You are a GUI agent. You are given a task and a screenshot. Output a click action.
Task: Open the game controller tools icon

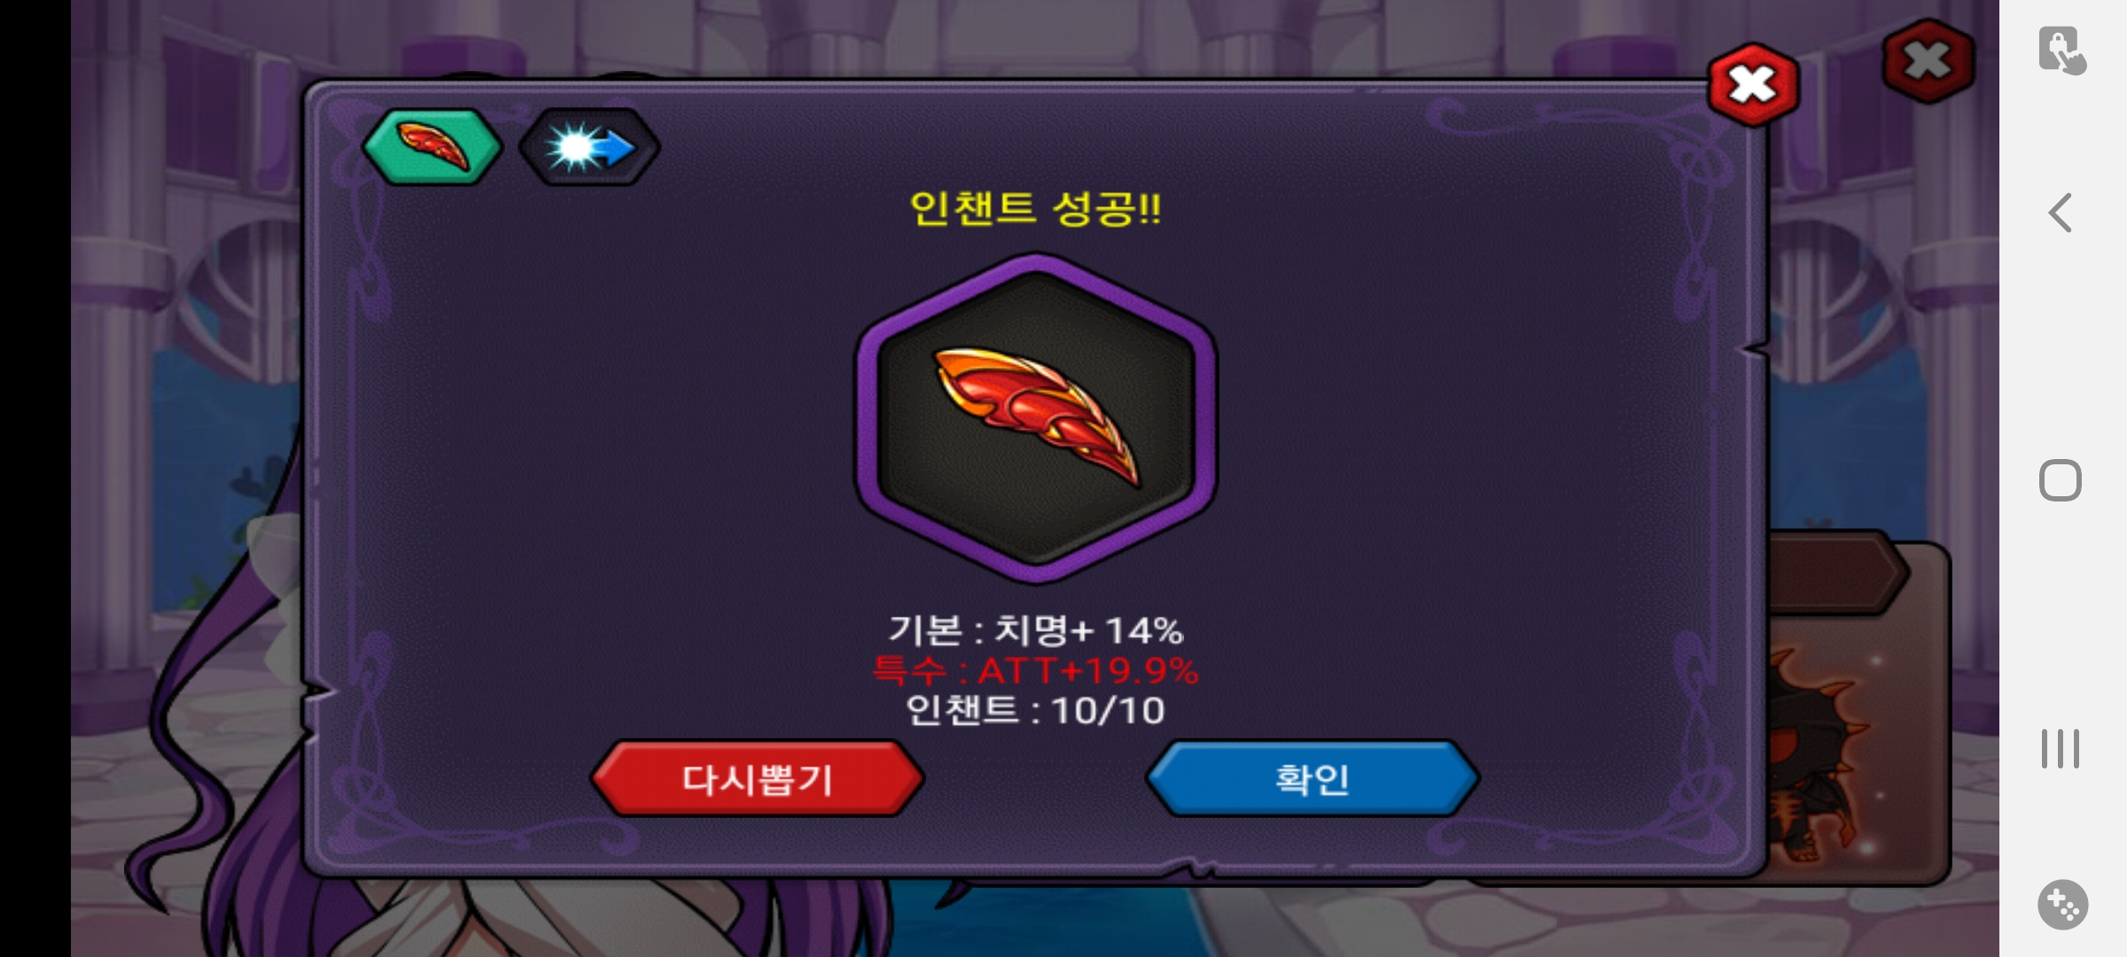pos(2062,905)
